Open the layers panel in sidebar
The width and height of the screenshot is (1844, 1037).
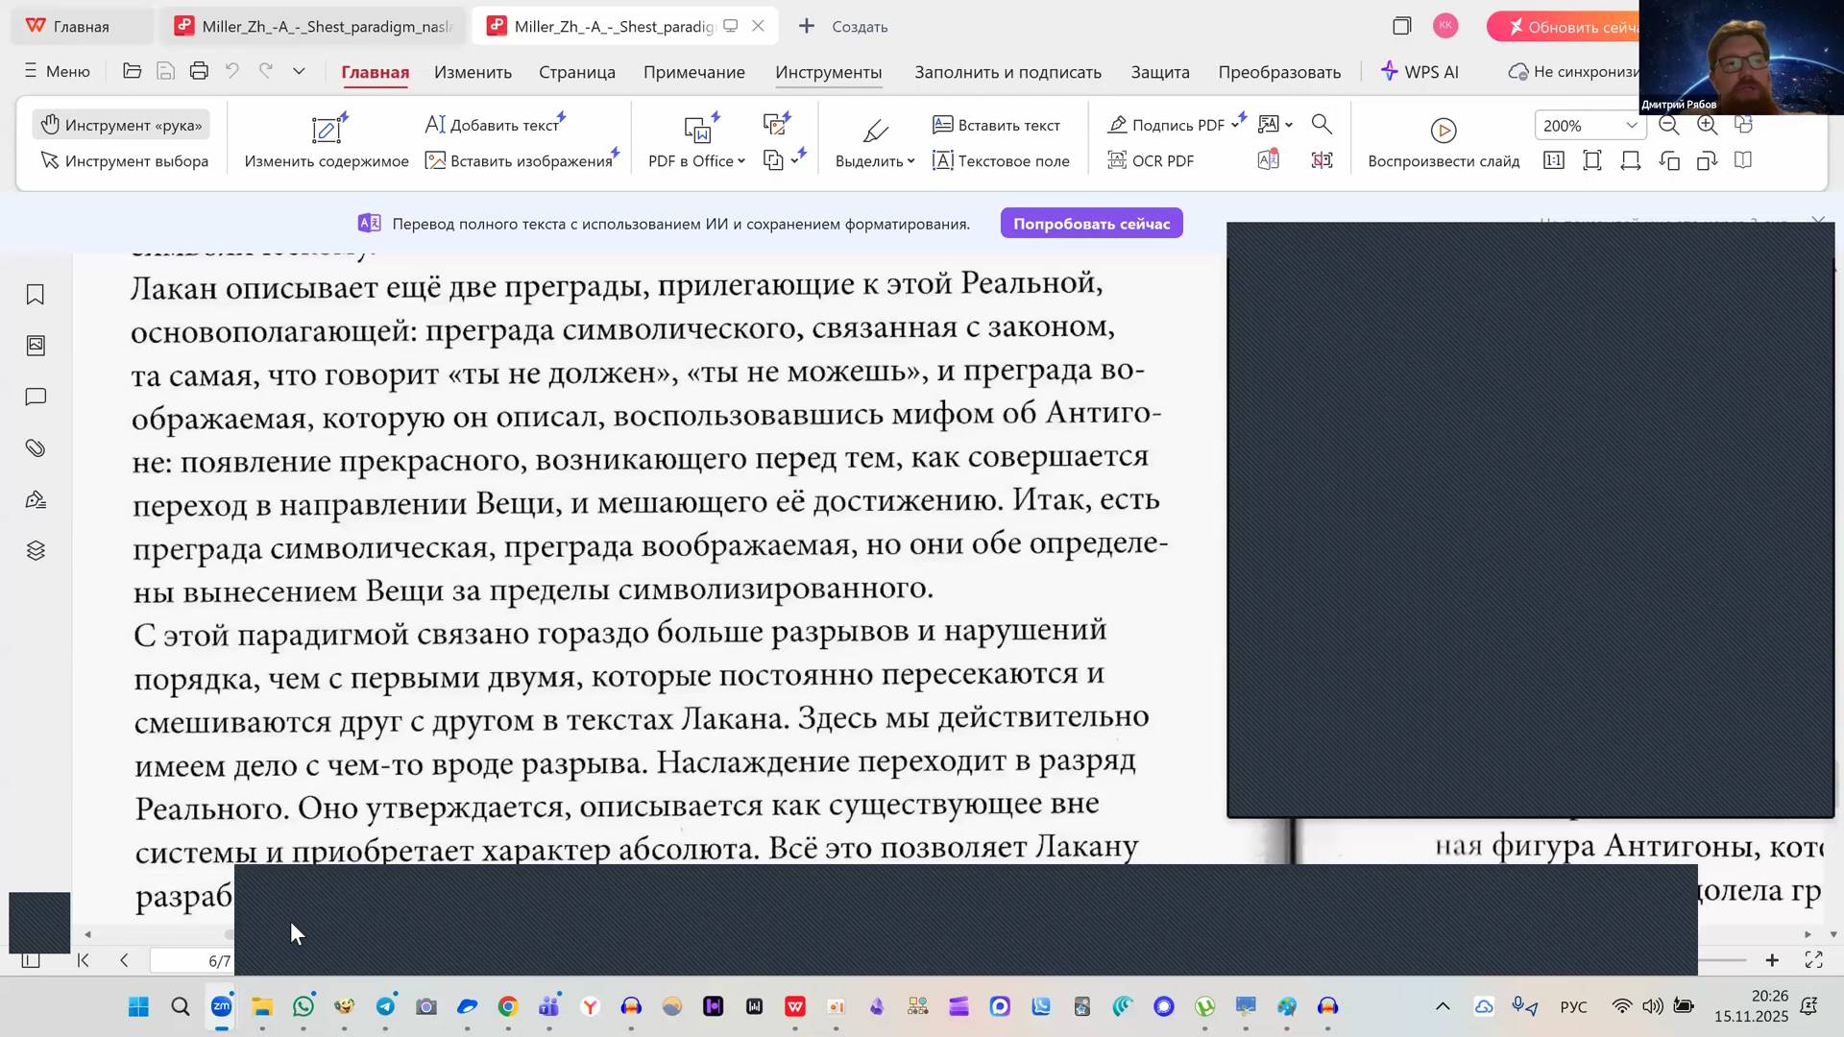coord(36,551)
